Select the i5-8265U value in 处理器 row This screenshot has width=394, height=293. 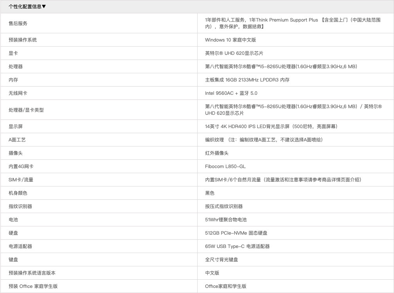(281, 67)
